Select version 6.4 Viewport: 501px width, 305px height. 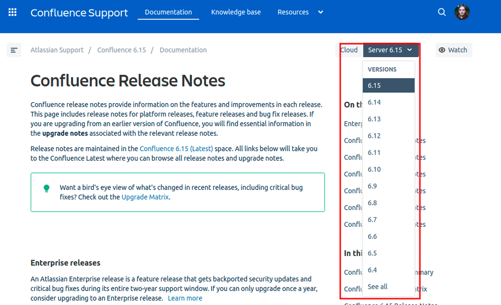389,270
